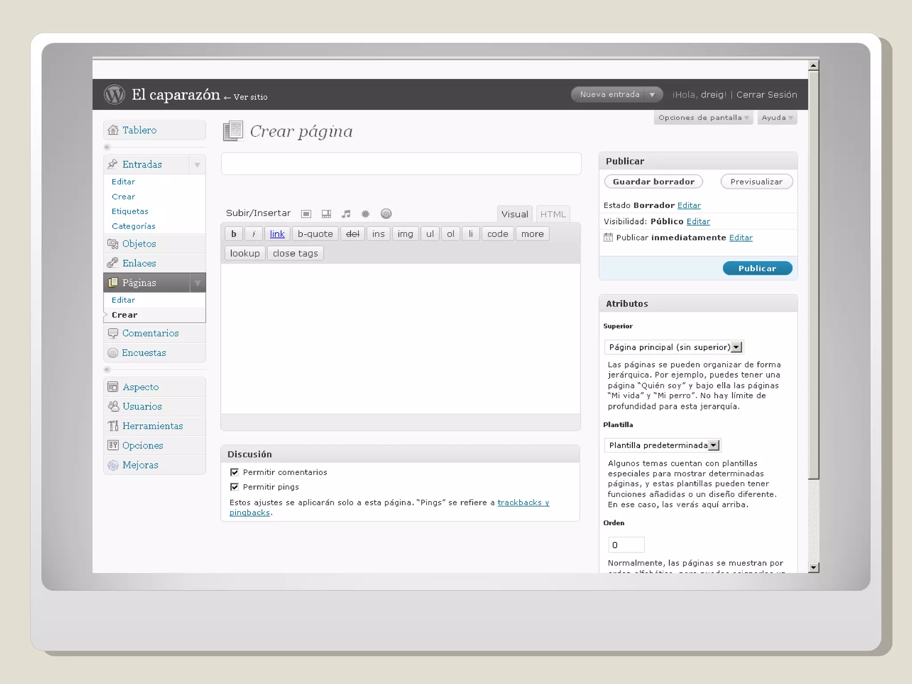
Task: Click the add audio music-note icon
Action: pos(346,214)
